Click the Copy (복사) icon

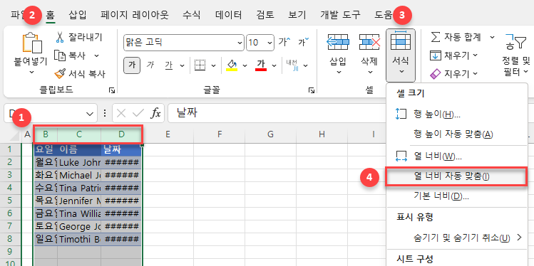[x=60, y=55]
